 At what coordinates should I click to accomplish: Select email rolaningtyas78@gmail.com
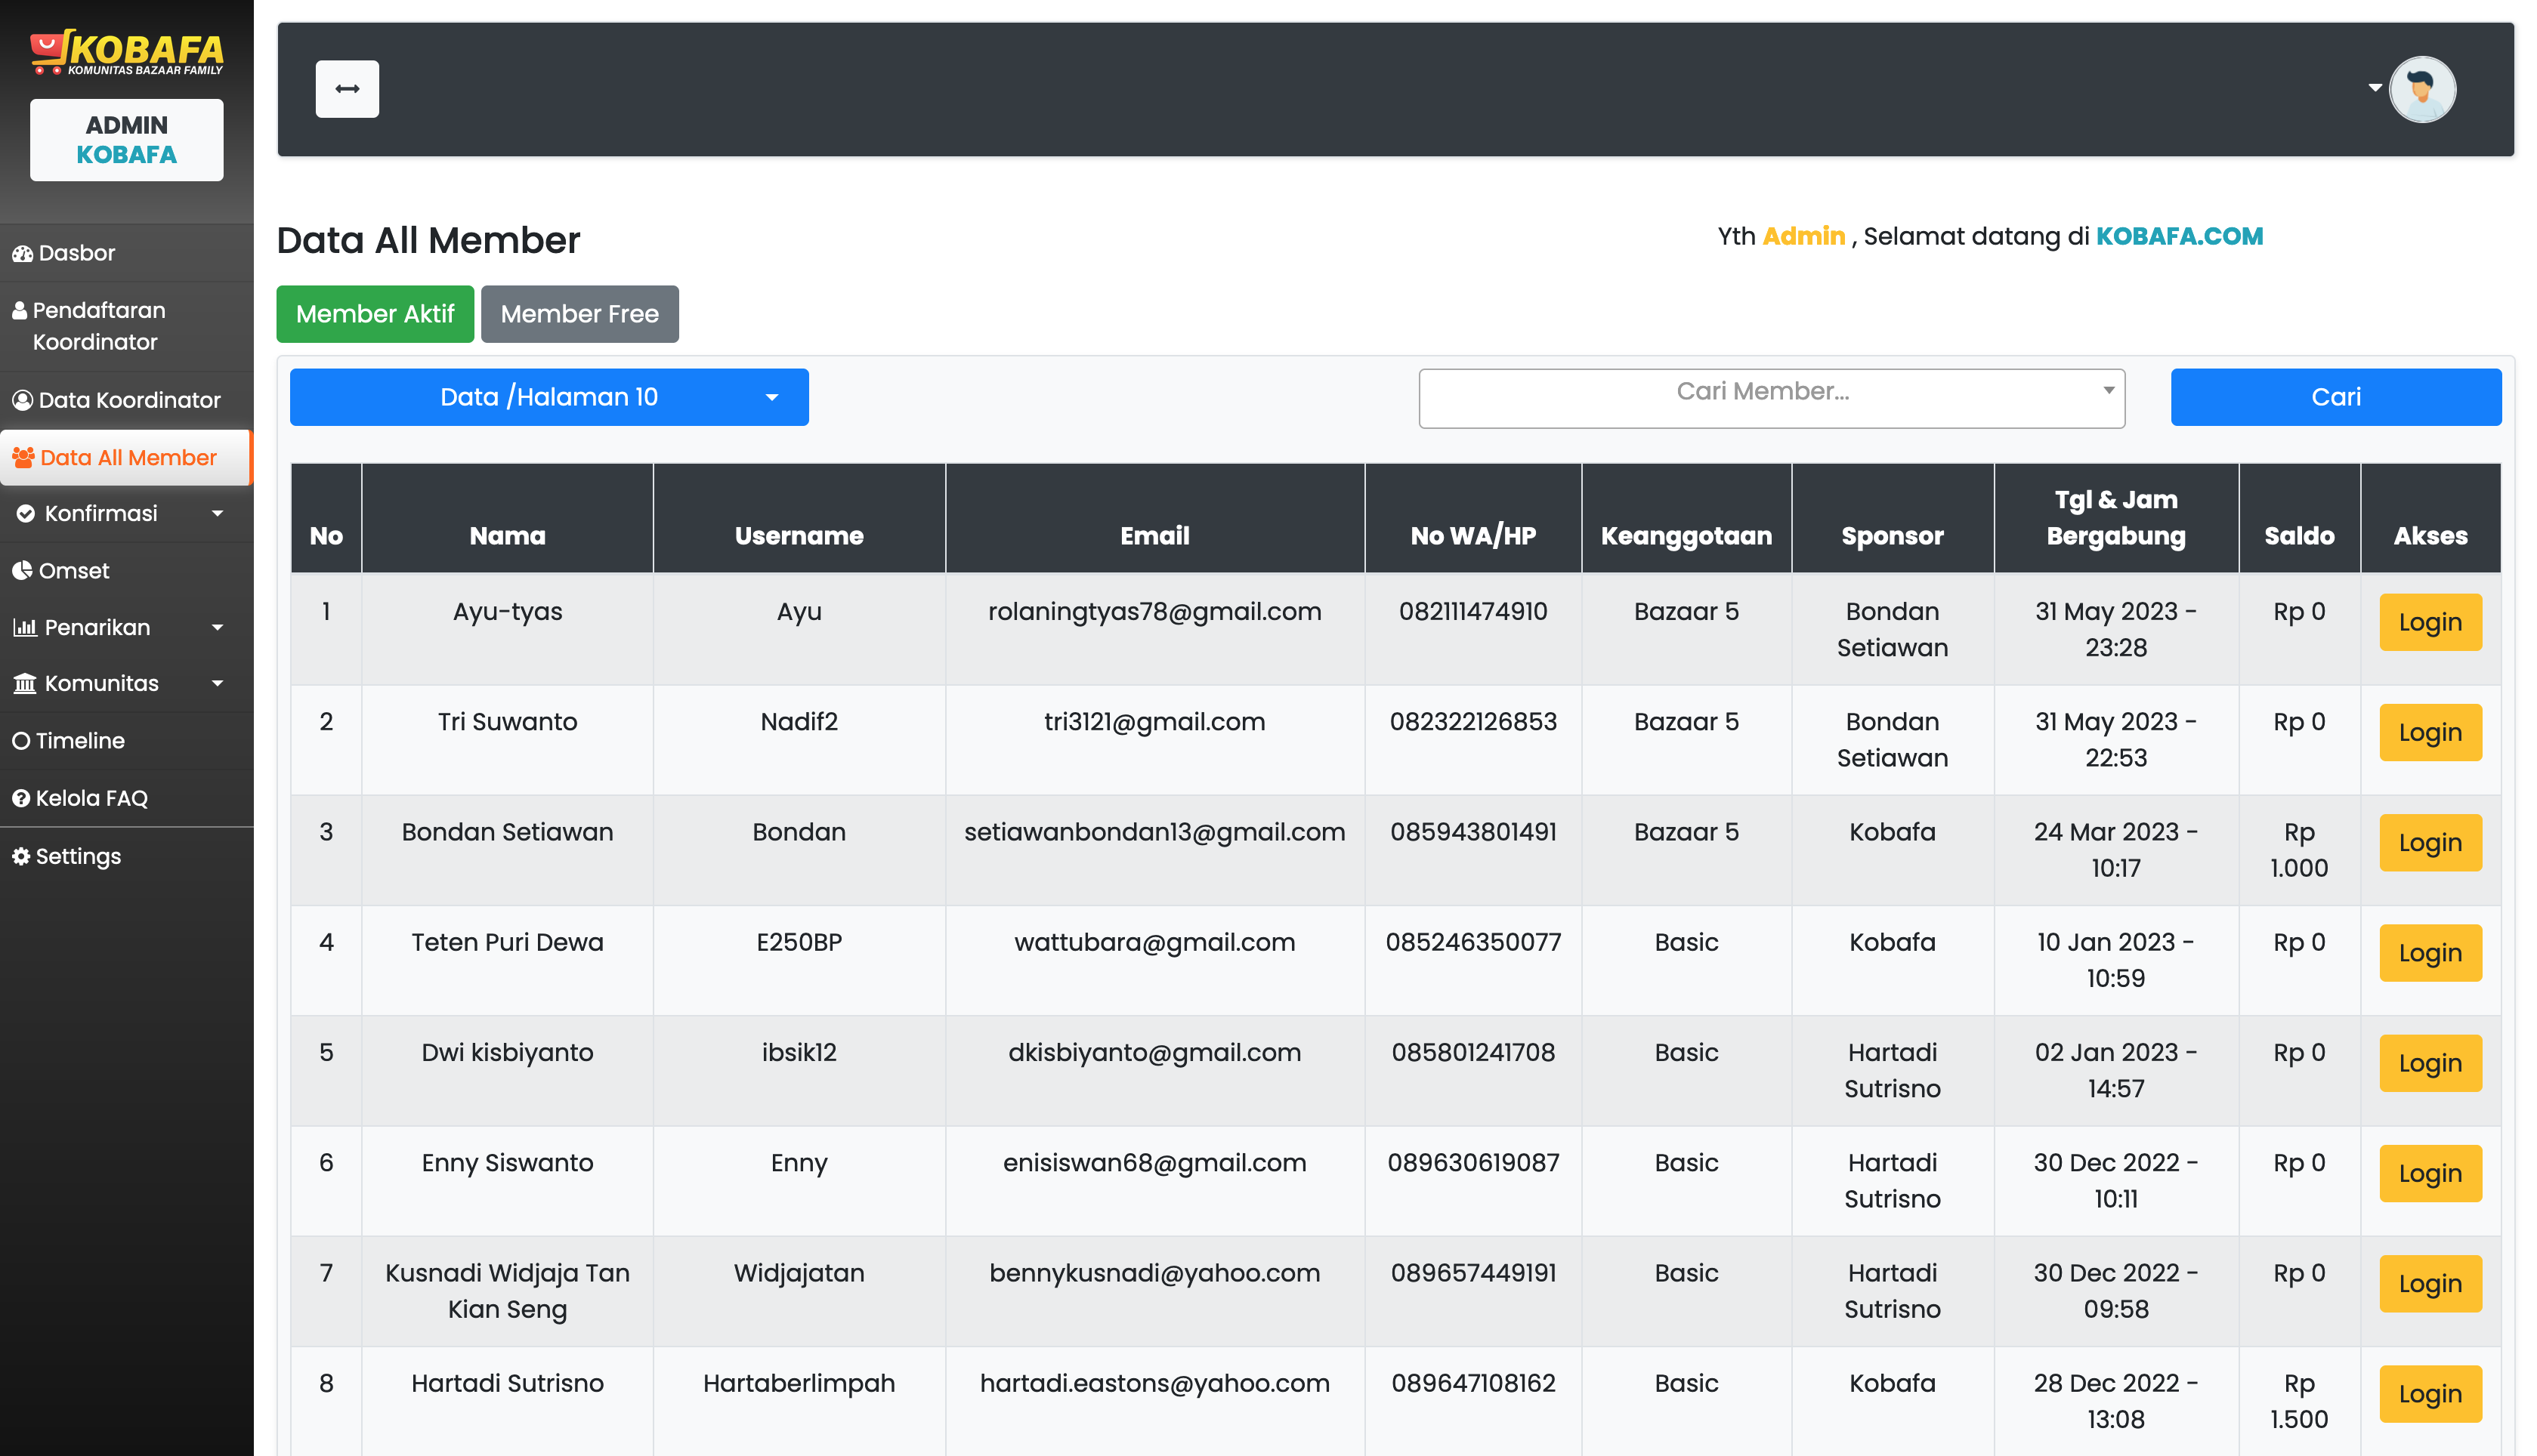pos(1154,612)
